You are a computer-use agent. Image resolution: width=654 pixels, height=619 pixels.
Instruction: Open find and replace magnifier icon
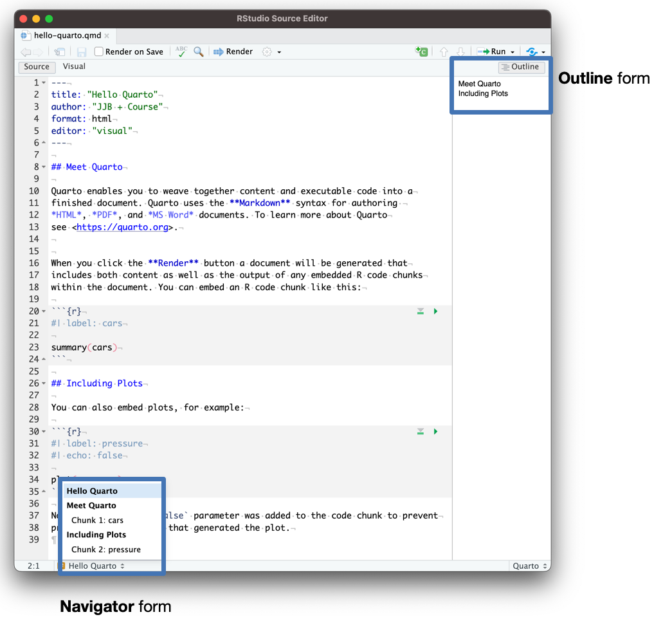pyautogui.click(x=199, y=51)
